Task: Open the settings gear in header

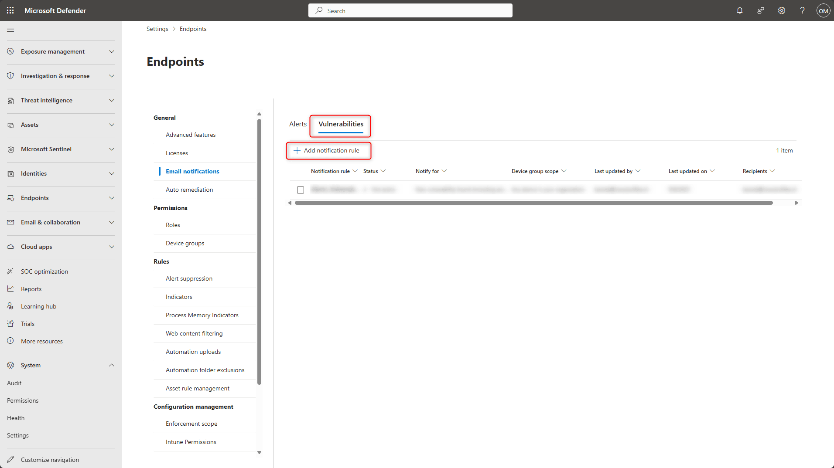Action: coord(782,10)
